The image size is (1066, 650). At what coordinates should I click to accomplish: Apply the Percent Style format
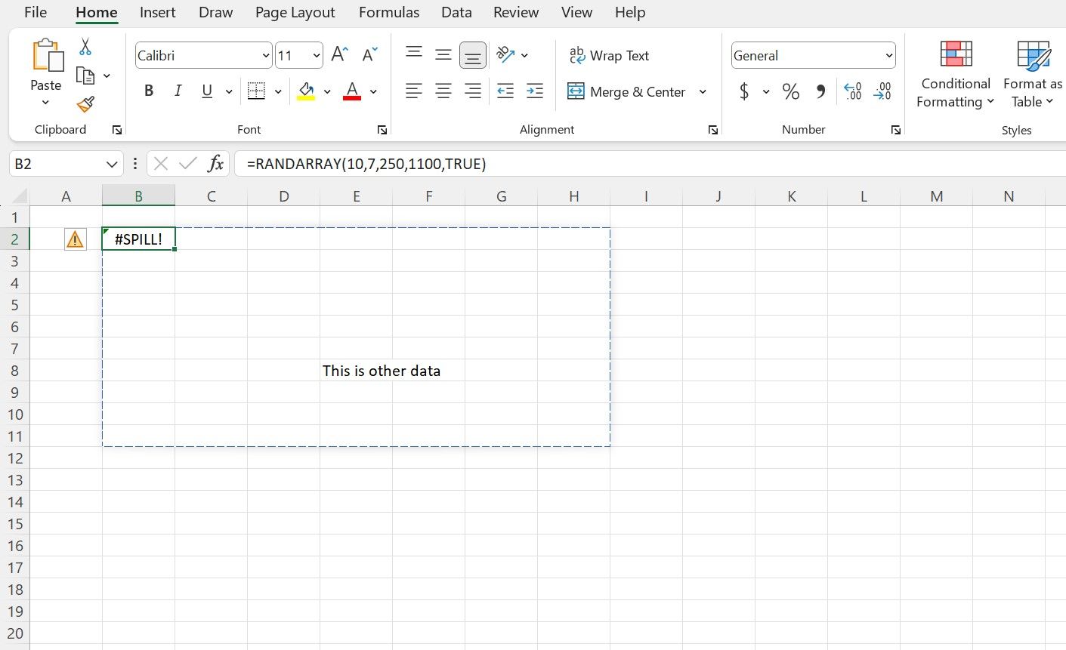[790, 91]
